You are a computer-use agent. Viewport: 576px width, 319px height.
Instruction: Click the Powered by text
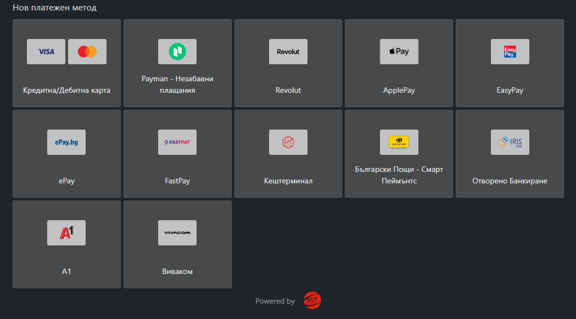click(x=275, y=301)
